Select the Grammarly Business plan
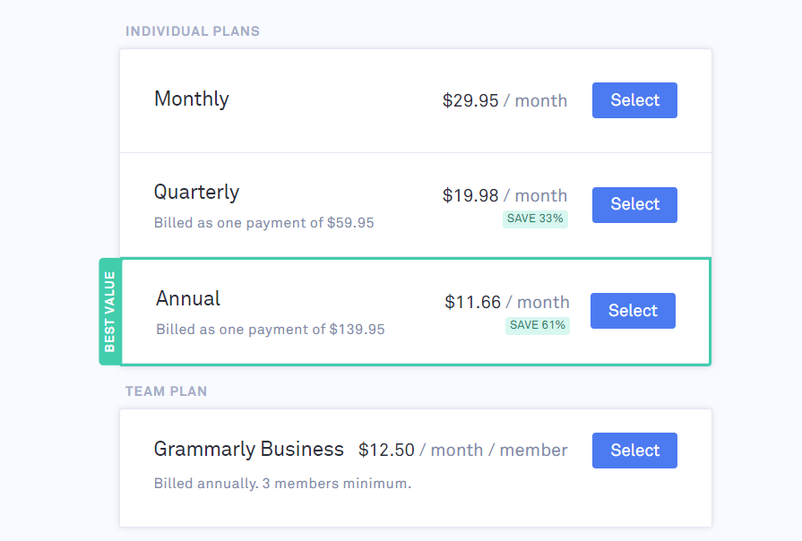 click(x=634, y=451)
